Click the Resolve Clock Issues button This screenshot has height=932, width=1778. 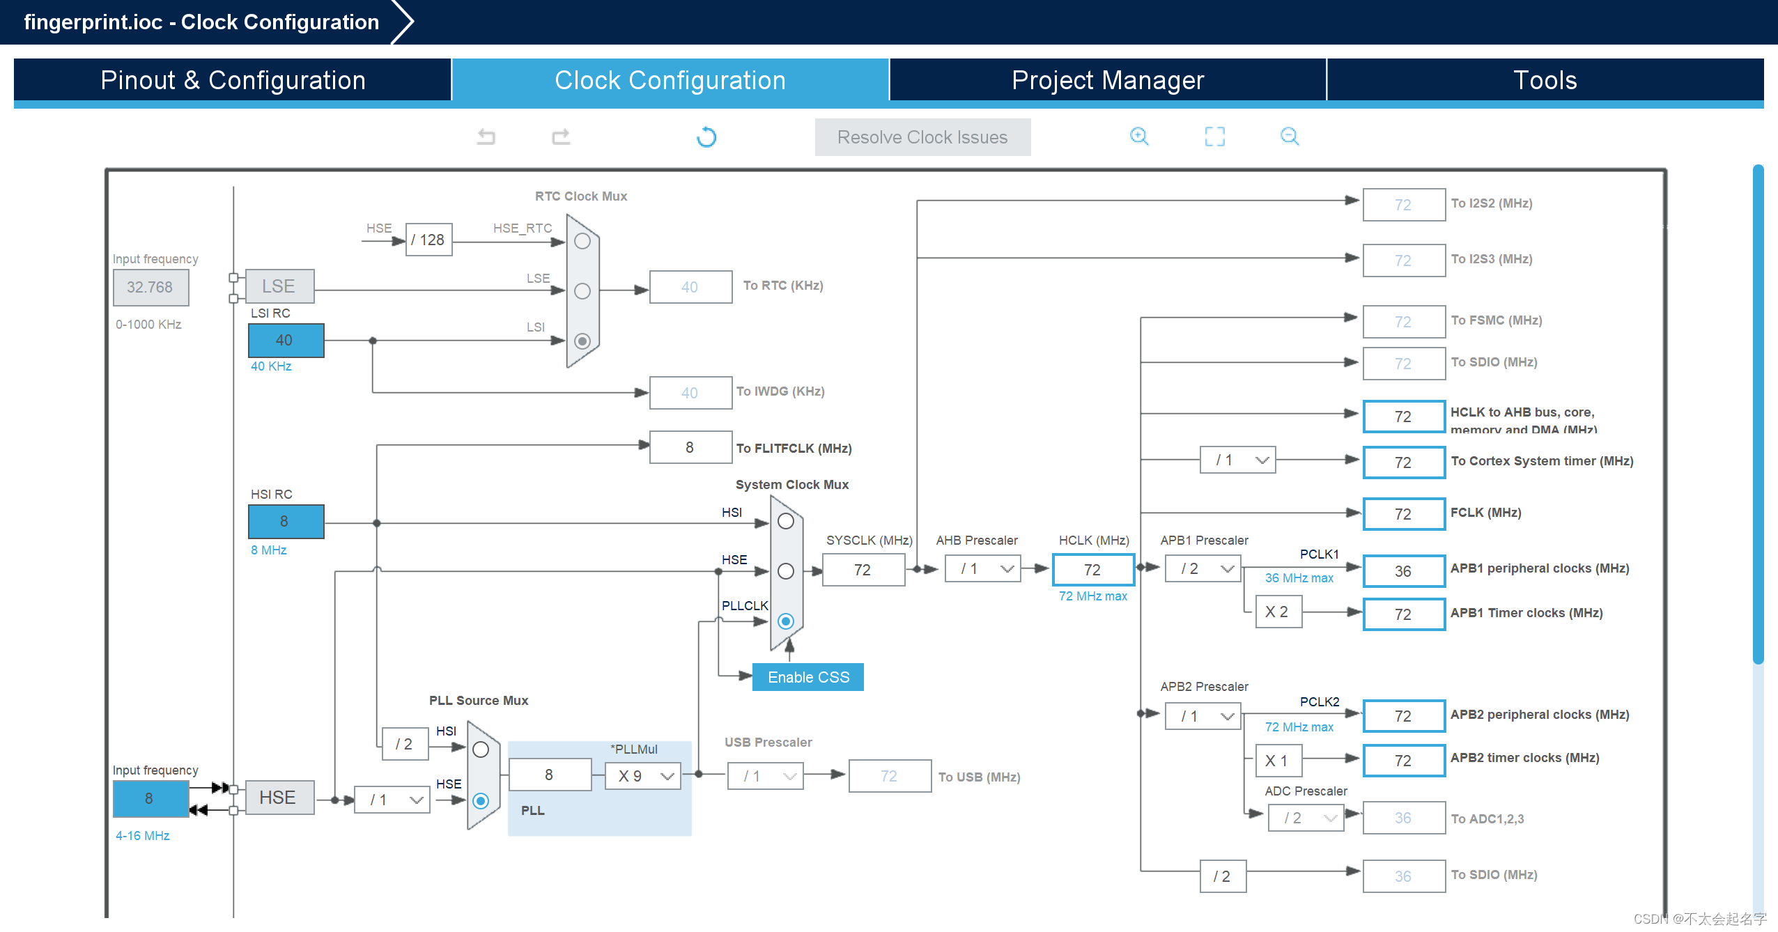pyautogui.click(x=922, y=137)
